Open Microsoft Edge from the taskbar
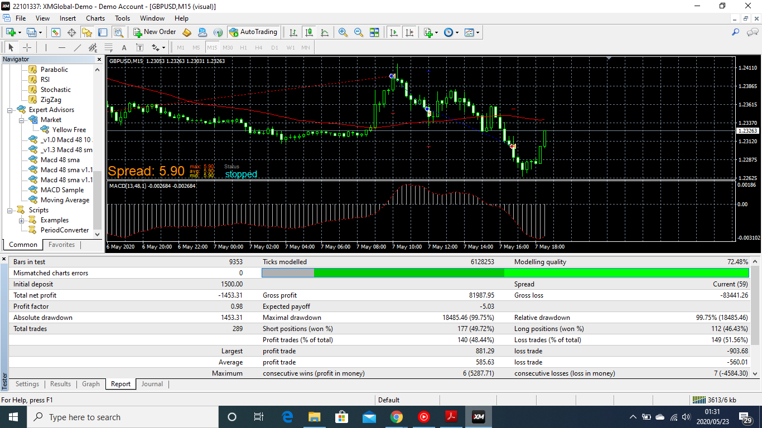Viewport: 762px width, 428px height. [287, 417]
